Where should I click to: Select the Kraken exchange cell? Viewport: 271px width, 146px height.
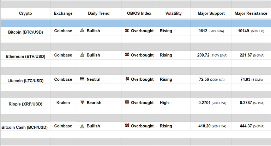click(63, 102)
